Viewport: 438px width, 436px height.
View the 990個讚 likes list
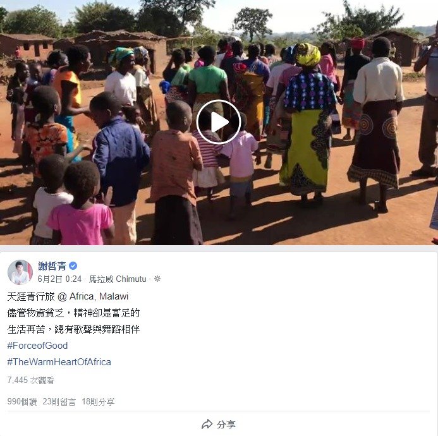(22, 402)
